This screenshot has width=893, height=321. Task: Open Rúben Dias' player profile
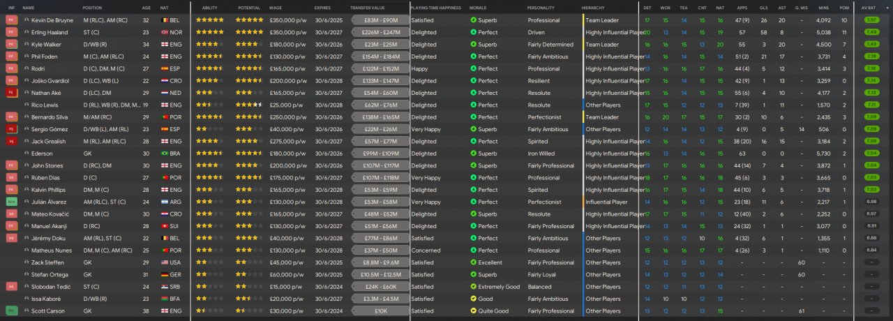[46, 177]
